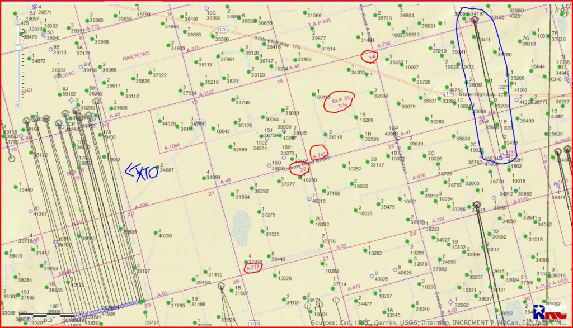
Task: Select the green well dot labeled 10336
Action: coord(274,275)
